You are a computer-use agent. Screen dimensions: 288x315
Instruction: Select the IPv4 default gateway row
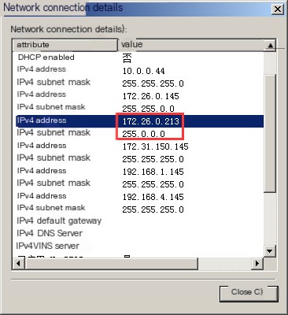pyautogui.click(x=138, y=220)
